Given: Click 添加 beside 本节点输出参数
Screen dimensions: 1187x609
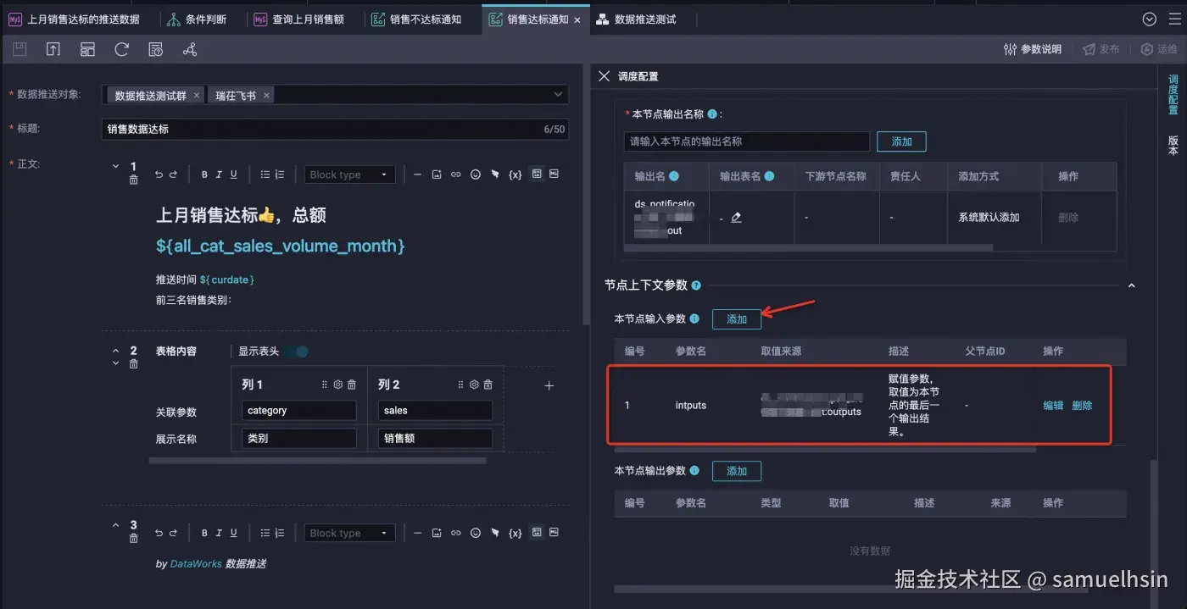Looking at the screenshot, I should pos(737,471).
